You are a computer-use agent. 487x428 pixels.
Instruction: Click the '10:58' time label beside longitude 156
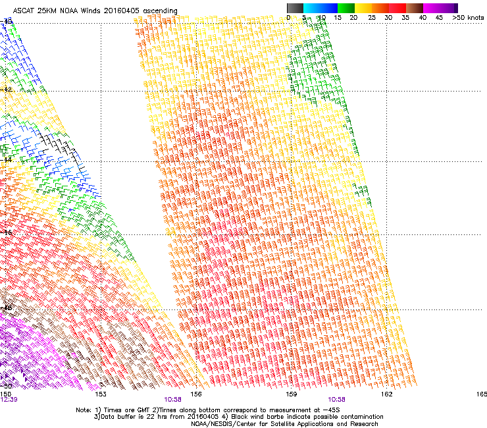point(172,400)
